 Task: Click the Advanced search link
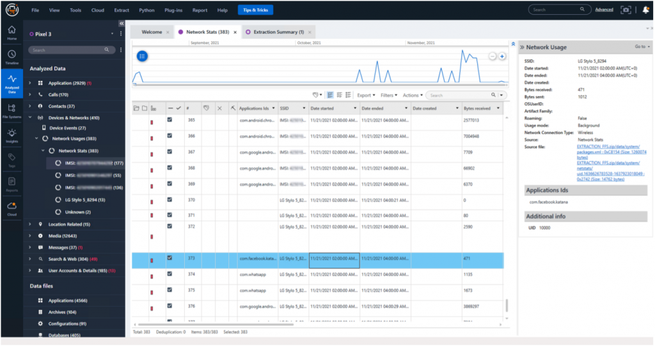[604, 10]
